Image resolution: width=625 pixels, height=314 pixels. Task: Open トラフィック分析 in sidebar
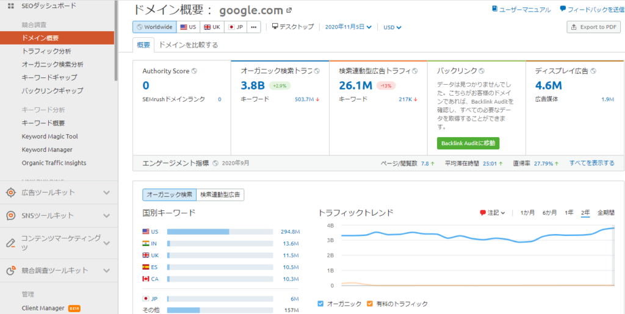pos(46,51)
